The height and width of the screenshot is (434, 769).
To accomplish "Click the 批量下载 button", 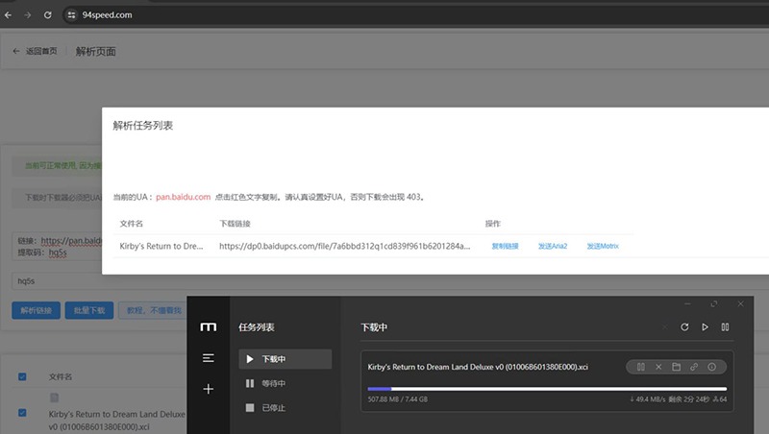I will pos(89,310).
